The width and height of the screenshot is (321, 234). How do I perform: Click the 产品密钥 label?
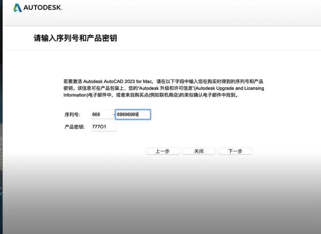[x=75, y=127]
